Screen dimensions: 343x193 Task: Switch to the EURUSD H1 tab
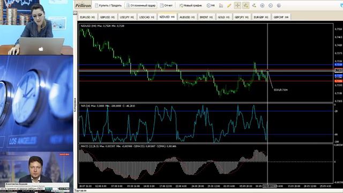(87, 17)
